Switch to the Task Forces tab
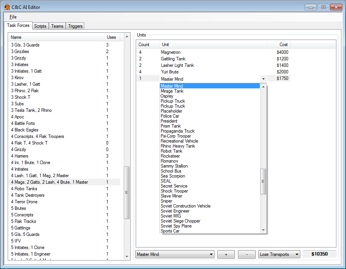Screen dimensions: 346x269 [18, 25]
